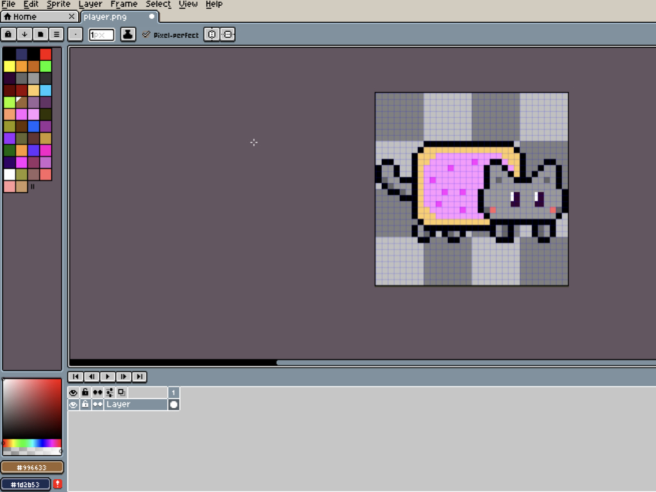Viewport: 656px width, 492px height.
Task: Toggle visibility of all layers in the timeline header
Action: tap(73, 393)
